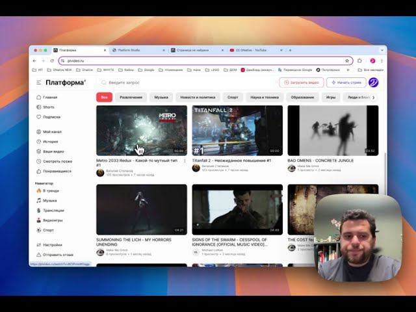Open the Google bookmarks folder
The image size is (416, 312).
click(x=146, y=70)
